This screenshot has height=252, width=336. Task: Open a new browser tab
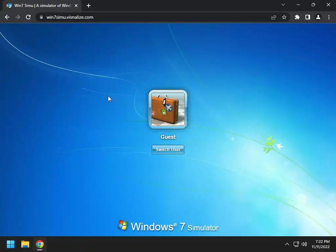[89, 6]
